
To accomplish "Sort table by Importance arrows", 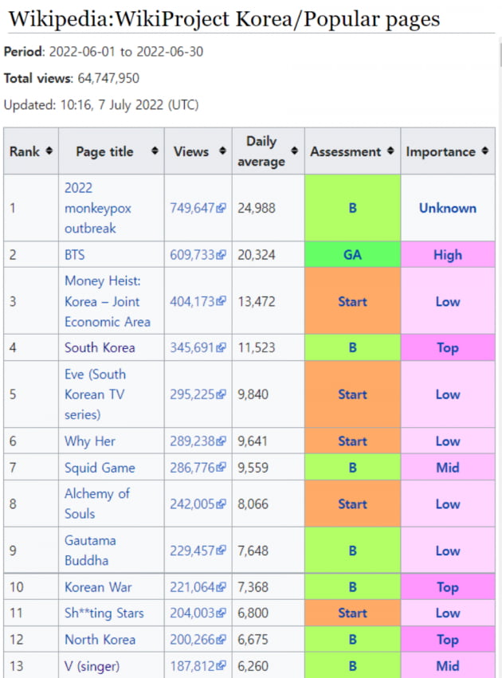I will 485,151.
